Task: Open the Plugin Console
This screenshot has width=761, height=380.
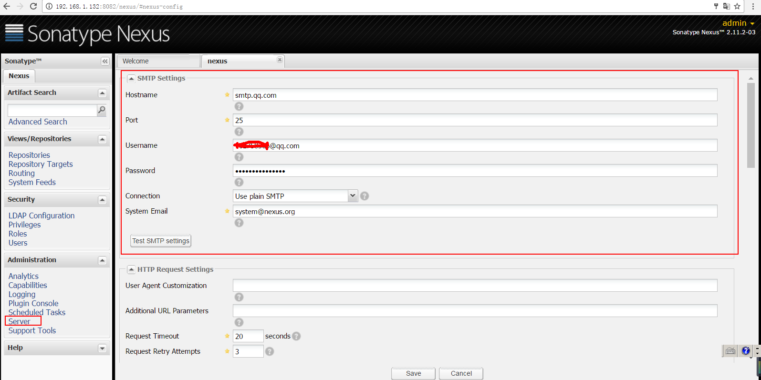Action: 33,303
